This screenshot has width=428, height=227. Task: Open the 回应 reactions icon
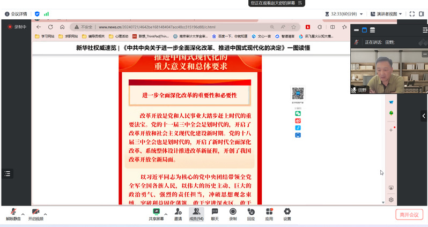(x=251, y=214)
